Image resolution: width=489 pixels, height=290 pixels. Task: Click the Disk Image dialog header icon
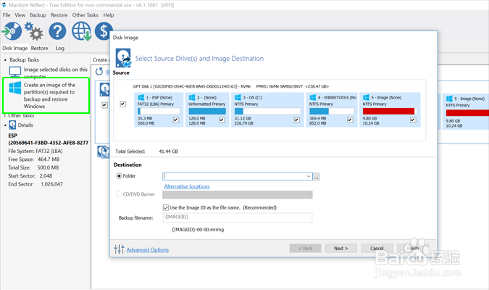[123, 58]
